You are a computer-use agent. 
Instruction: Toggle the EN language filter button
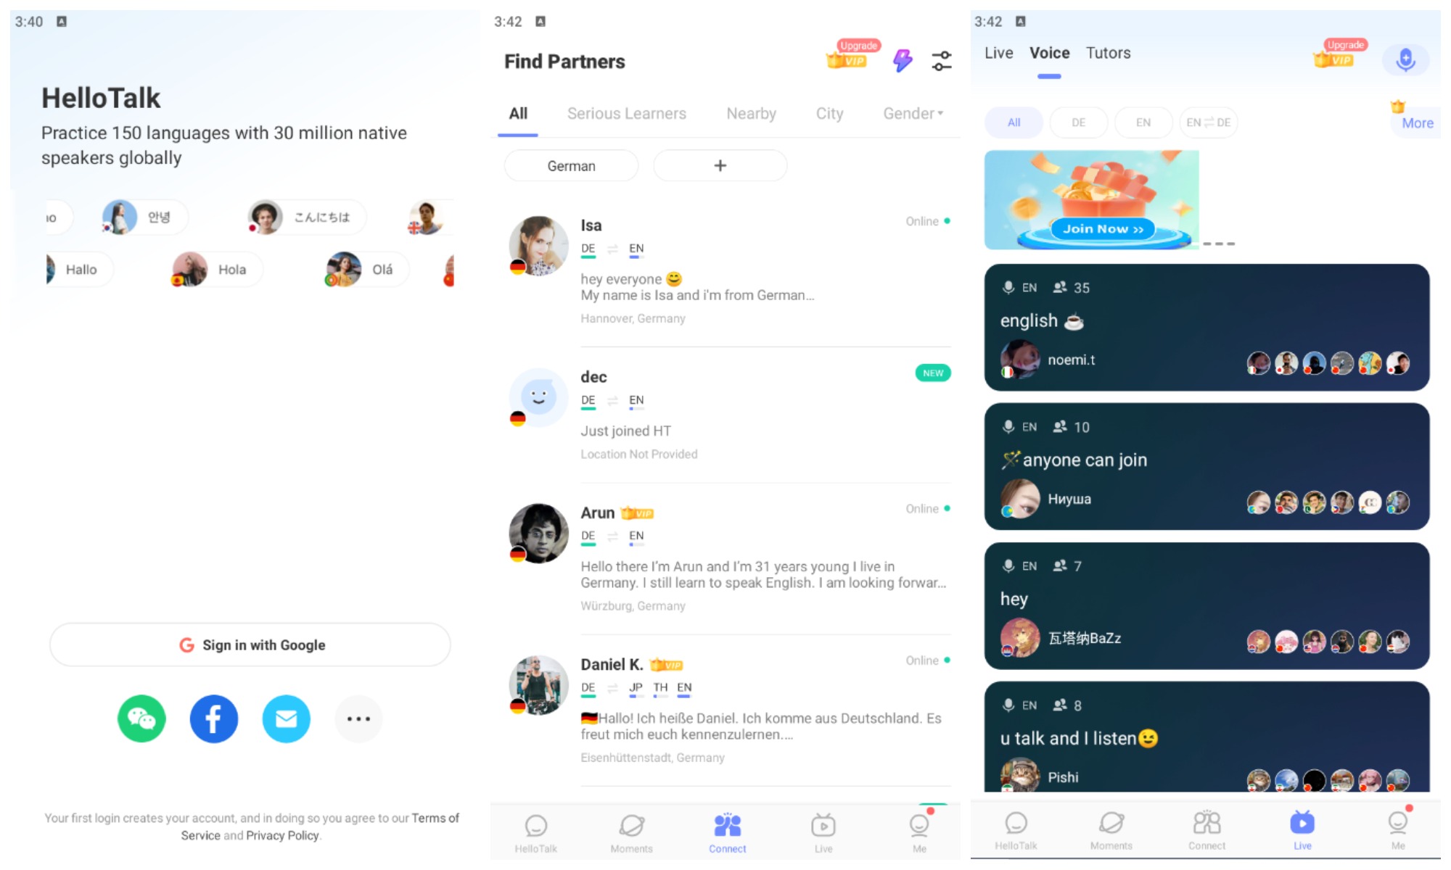tap(1140, 123)
